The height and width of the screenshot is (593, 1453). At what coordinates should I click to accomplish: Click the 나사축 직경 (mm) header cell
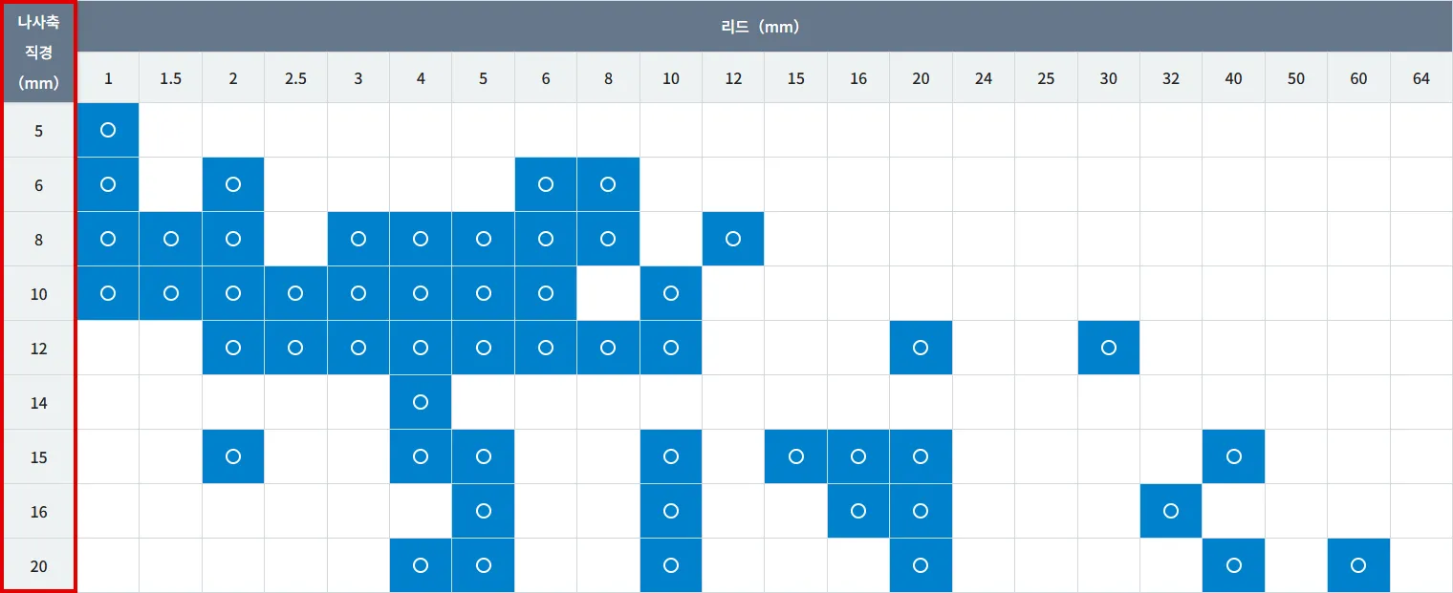(x=38, y=53)
